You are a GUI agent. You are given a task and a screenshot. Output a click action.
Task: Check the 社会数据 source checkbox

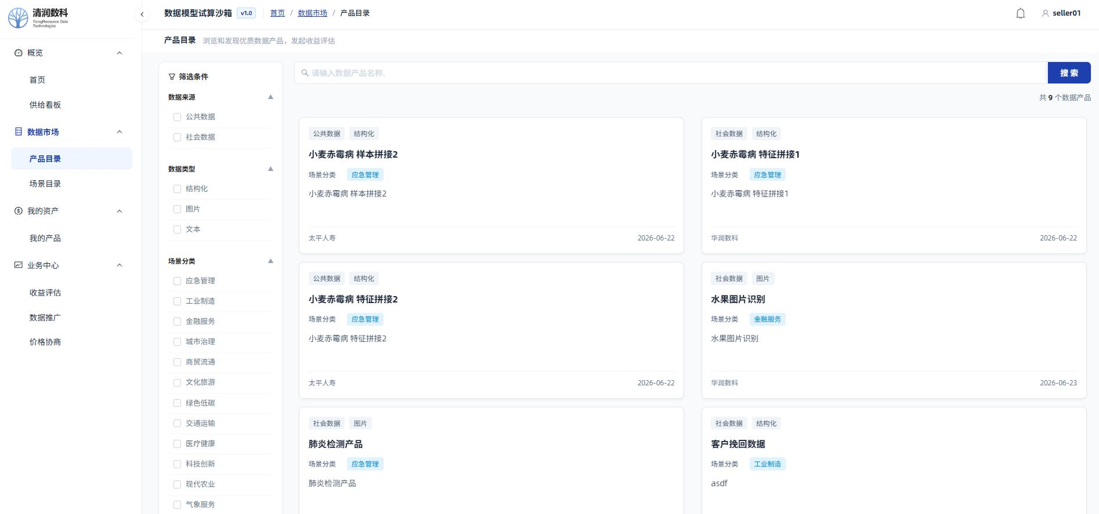(178, 137)
